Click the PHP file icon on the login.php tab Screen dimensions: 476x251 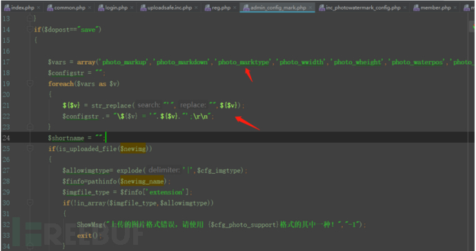[101, 8]
